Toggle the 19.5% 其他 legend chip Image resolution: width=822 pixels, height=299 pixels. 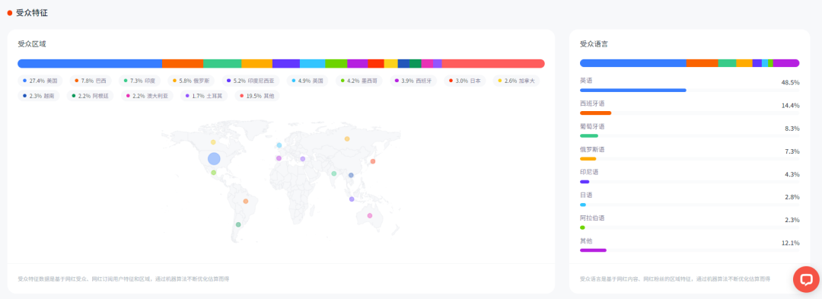tap(257, 96)
